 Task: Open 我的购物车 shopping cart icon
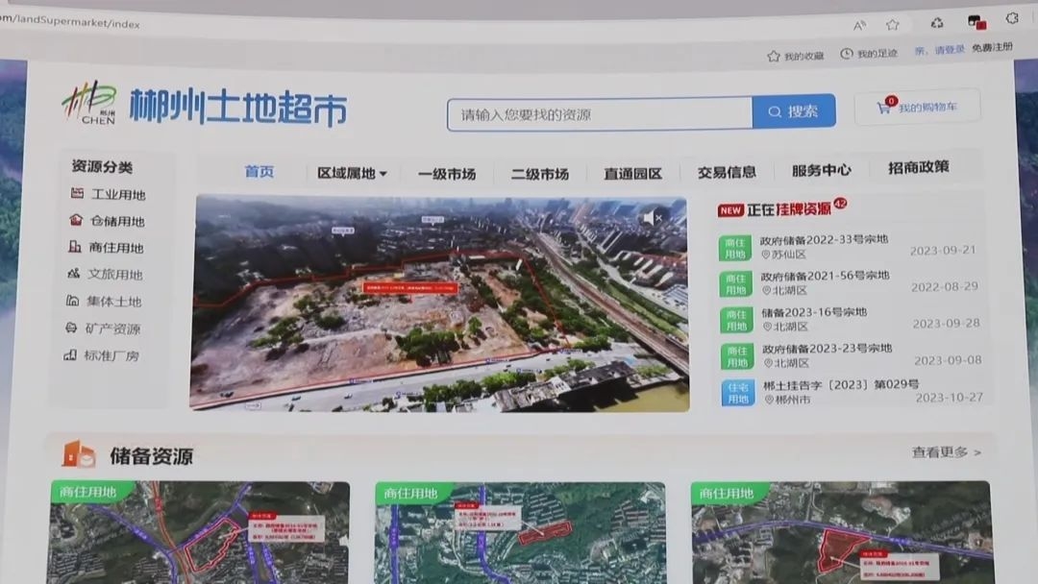(883, 107)
